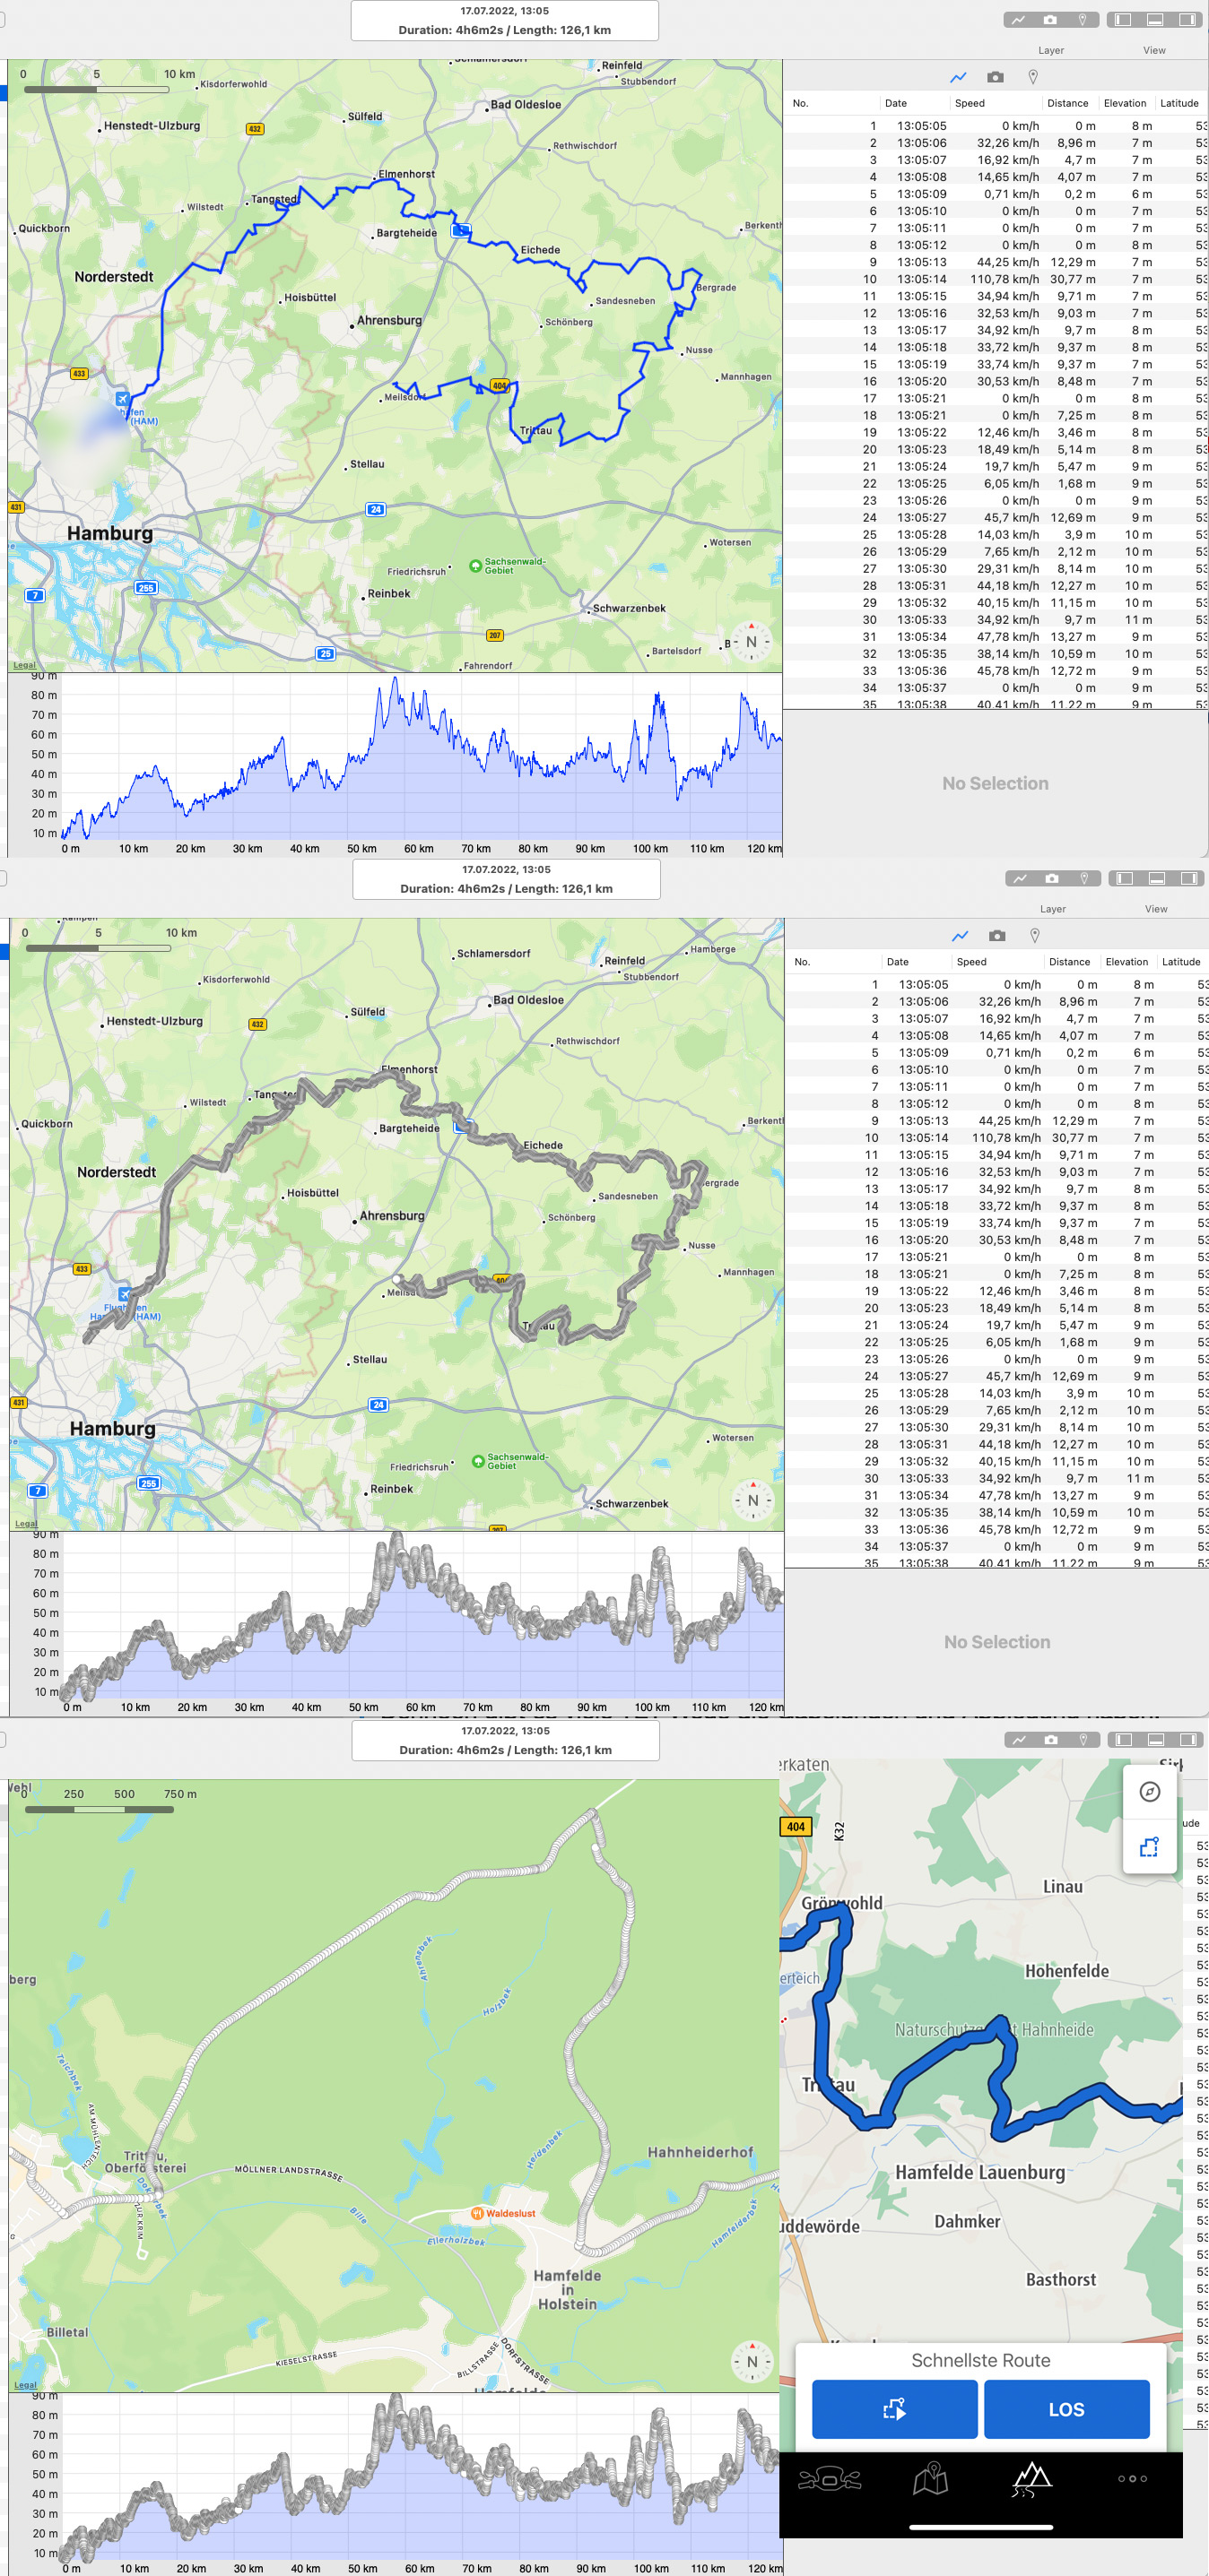
Task: Select the blue track tab above the middle table
Action: [960, 936]
